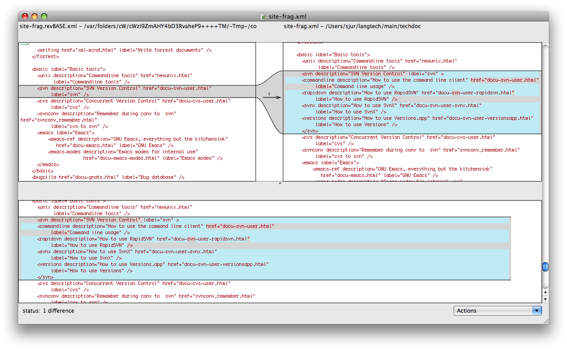Click the </basic> closing tag in left pane
This screenshot has height=349, width=567.
[x=43, y=171]
